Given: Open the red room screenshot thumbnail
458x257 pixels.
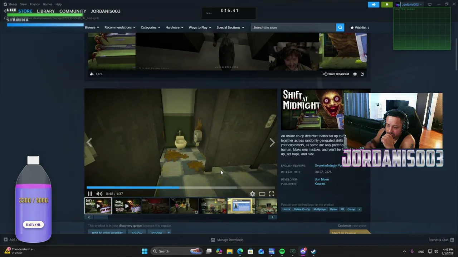Looking at the screenshot, I should 155,206.
